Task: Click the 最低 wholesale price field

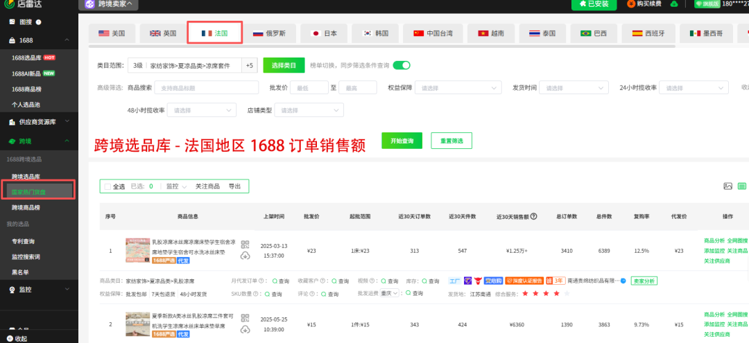Action: pos(309,88)
